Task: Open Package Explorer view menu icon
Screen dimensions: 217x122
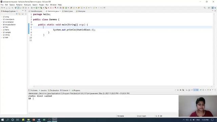Action: (x=26, y=14)
